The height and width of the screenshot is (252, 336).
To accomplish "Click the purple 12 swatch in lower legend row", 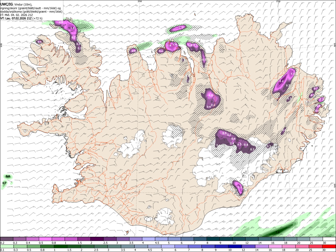I will [x=249, y=246].
